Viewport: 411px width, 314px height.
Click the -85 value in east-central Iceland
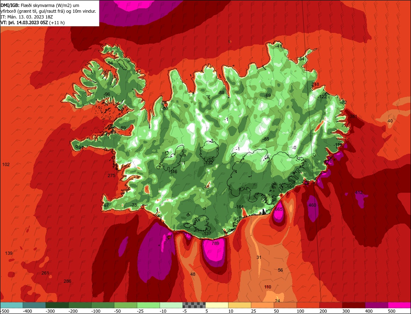[x=266, y=139]
